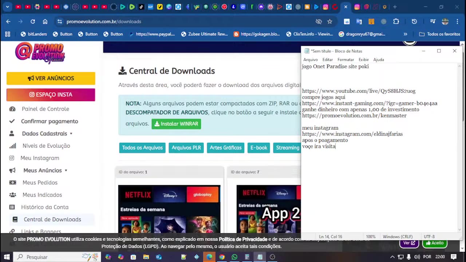Select the E-book filter
This screenshot has width=466, height=262.
point(259,148)
